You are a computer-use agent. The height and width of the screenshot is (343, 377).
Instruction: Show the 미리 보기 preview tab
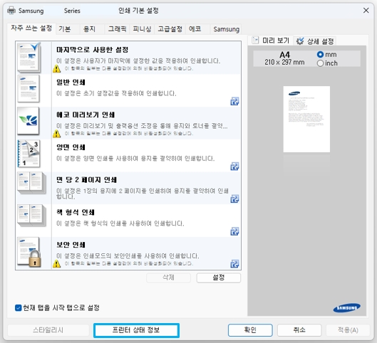click(270, 41)
